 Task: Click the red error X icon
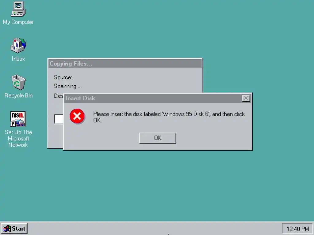coord(77,116)
